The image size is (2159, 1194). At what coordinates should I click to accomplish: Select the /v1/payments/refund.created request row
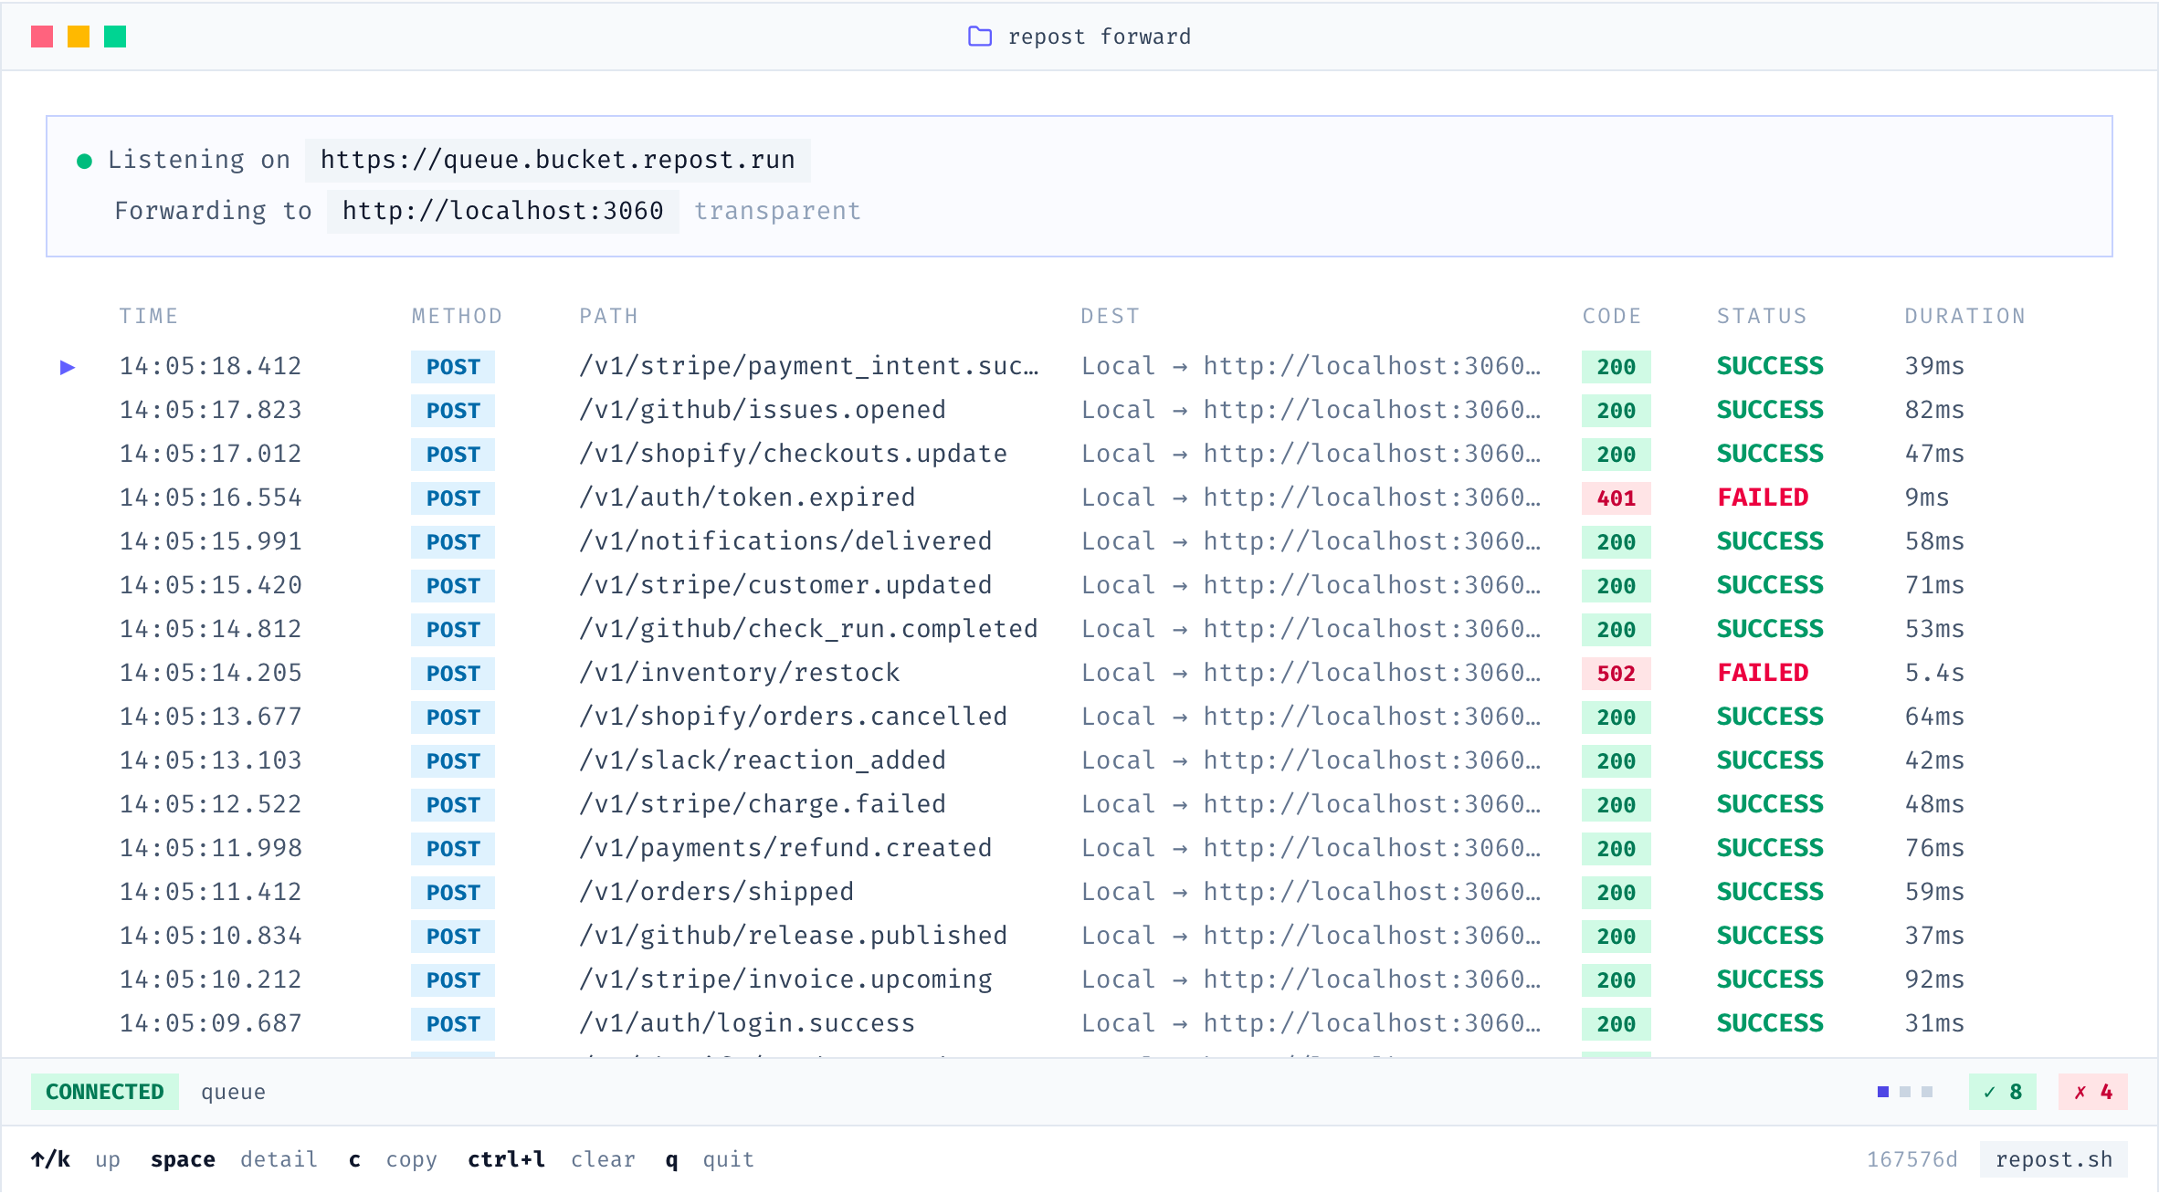[x=1079, y=848]
